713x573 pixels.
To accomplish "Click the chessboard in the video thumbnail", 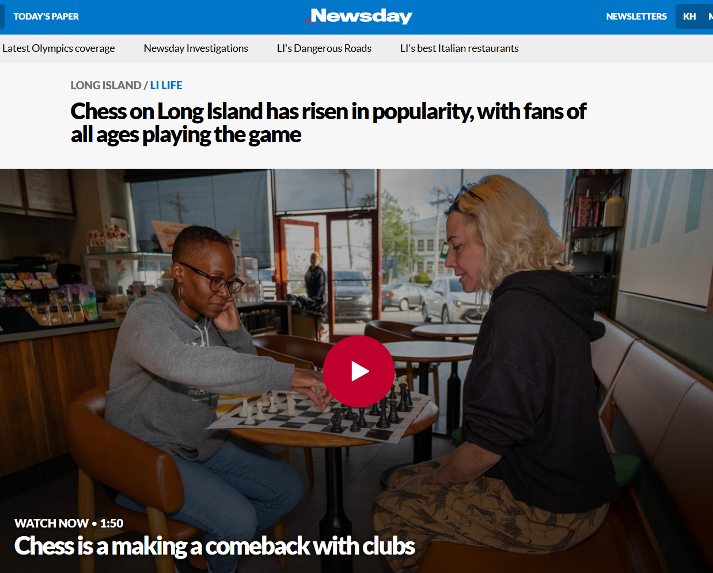I will tap(320, 416).
